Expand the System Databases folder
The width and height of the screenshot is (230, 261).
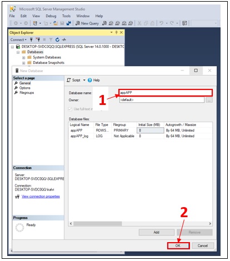coord(23,58)
